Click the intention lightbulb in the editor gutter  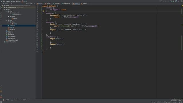pyautogui.click(x=44, y=11)
